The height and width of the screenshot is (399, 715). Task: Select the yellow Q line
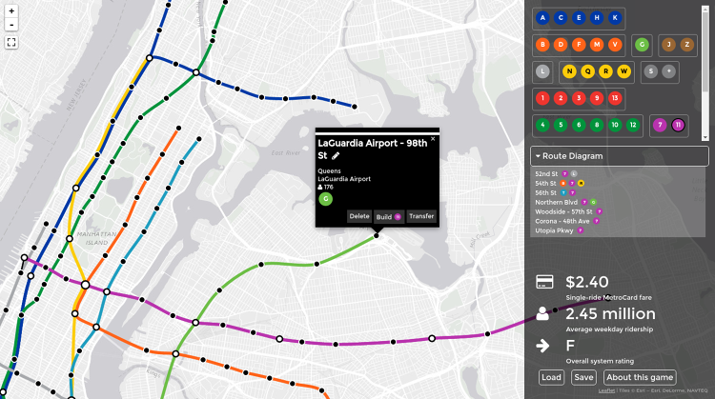point(588,71)
